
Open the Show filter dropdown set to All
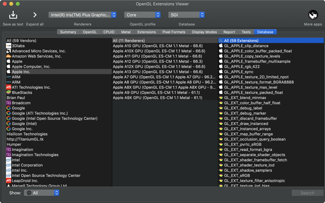click(41, 193)
